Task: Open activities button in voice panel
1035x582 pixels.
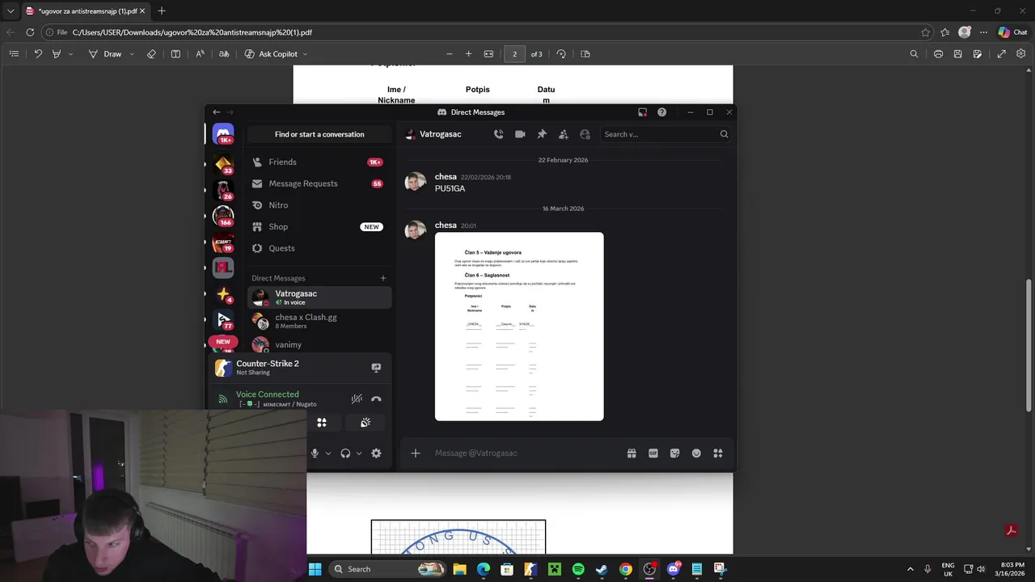Action: coord(322,423)
